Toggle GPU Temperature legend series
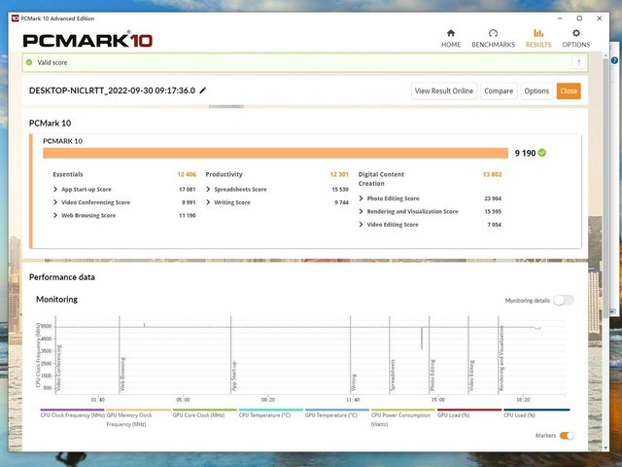This screenshot has height=467, width=622. point(337,413)
